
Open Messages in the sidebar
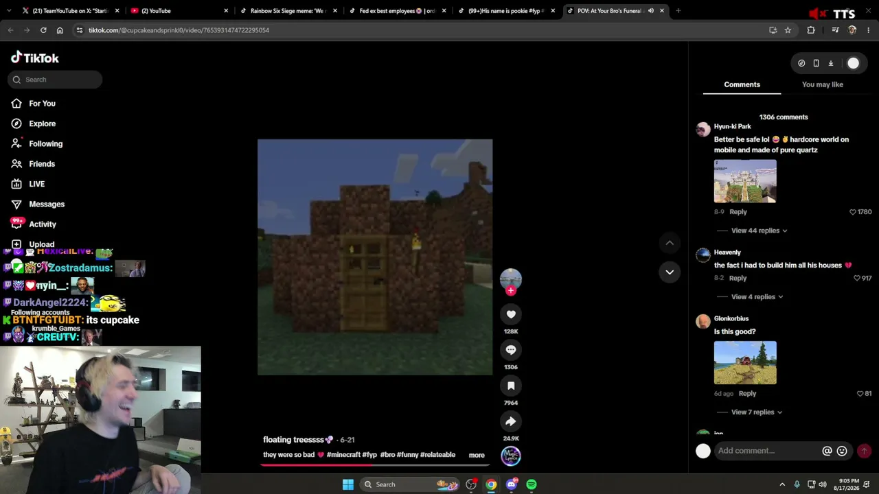[47, 204]
